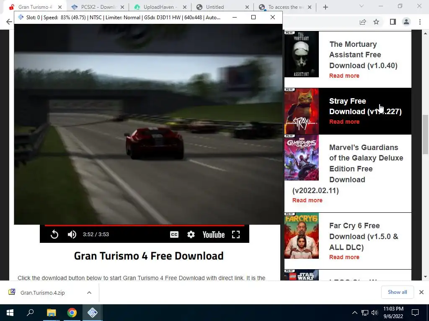Viewport: 429px width, 321px height.
Task: Click the red video progress bar
Action: coord(145,225)
